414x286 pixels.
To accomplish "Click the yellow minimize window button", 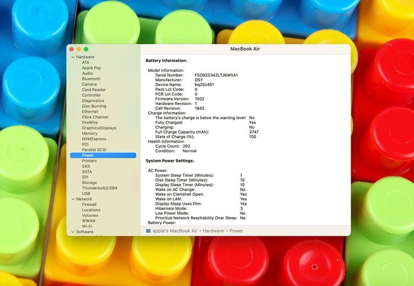I will coord(79,49).
